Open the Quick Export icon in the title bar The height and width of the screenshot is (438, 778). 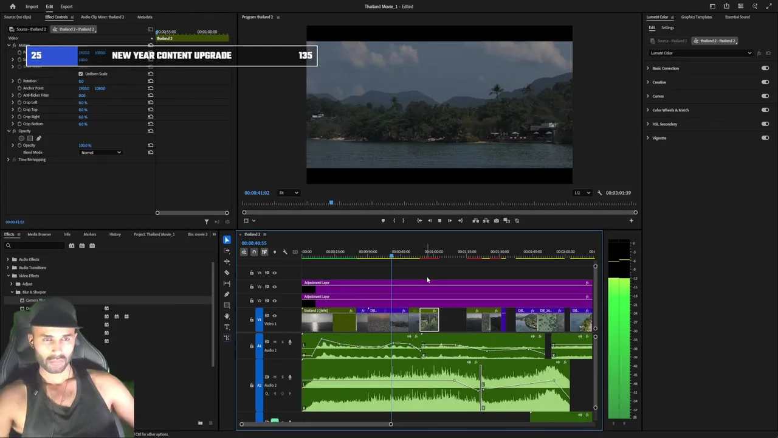click(726, 7)
